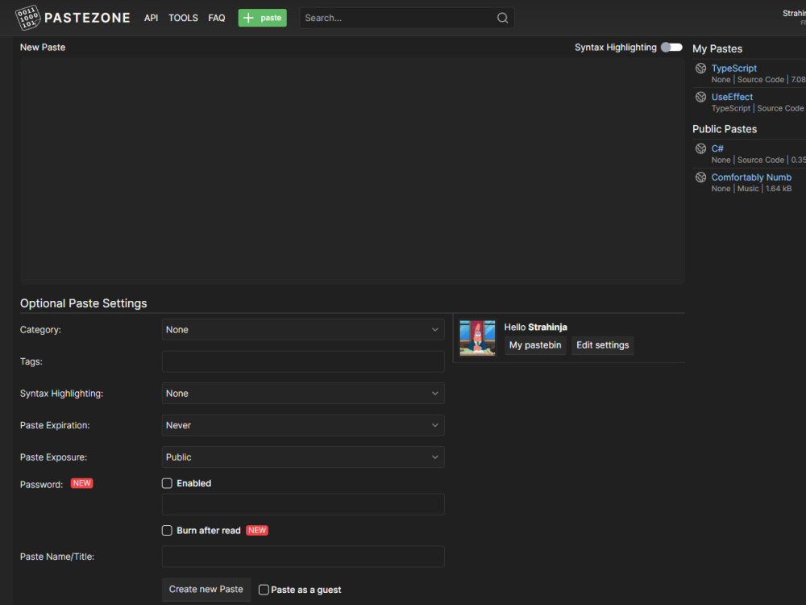Open the C# public paste link
This screenshot has width=806, height=605.
[717, 148]
